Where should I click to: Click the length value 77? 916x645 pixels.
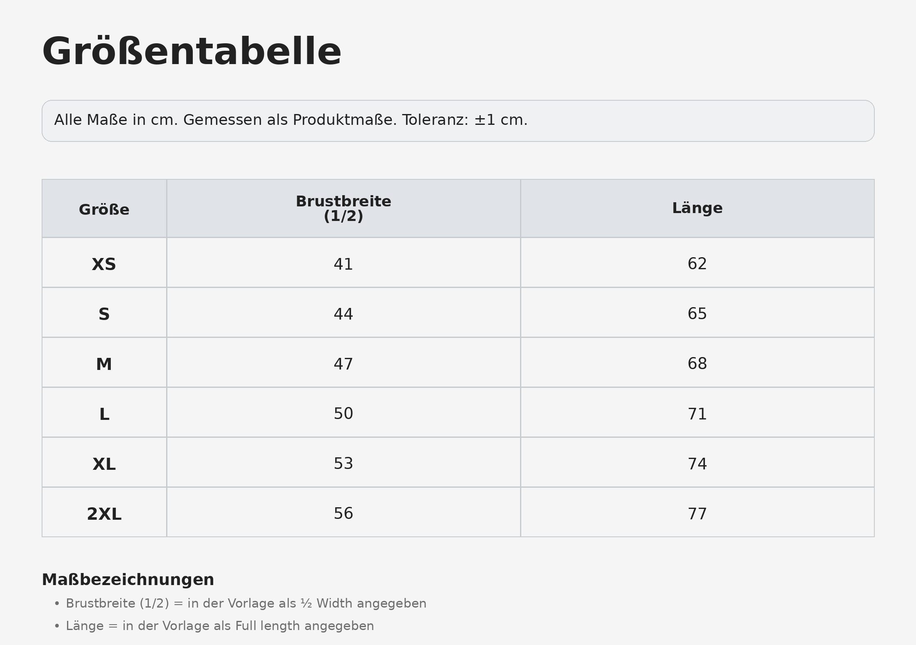tap(697, 514)
